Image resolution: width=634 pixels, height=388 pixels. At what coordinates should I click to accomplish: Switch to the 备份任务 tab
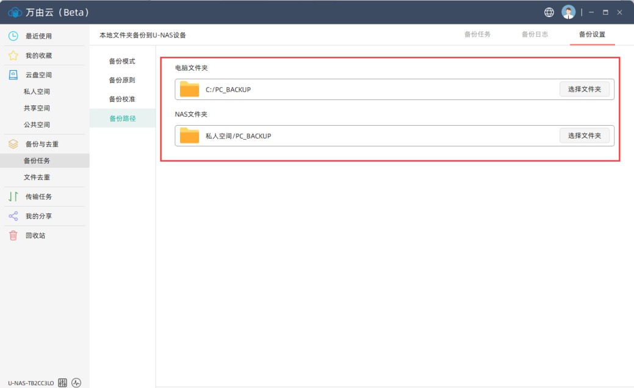[477, 34]
